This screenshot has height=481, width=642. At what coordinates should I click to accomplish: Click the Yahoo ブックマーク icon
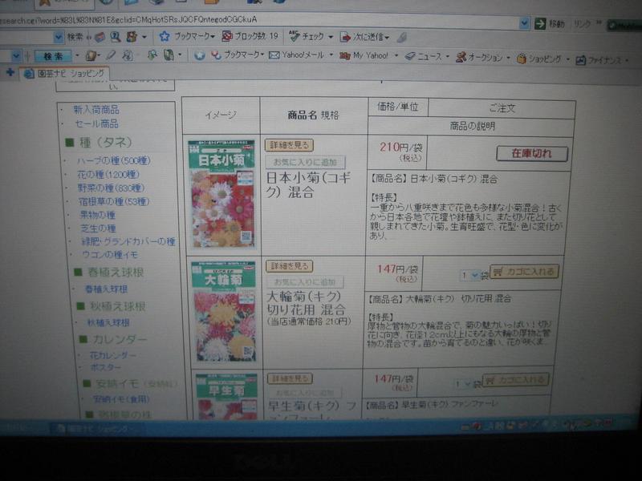coord(216,55)
